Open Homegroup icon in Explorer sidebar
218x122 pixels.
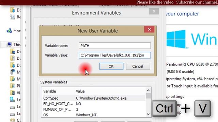9,31
